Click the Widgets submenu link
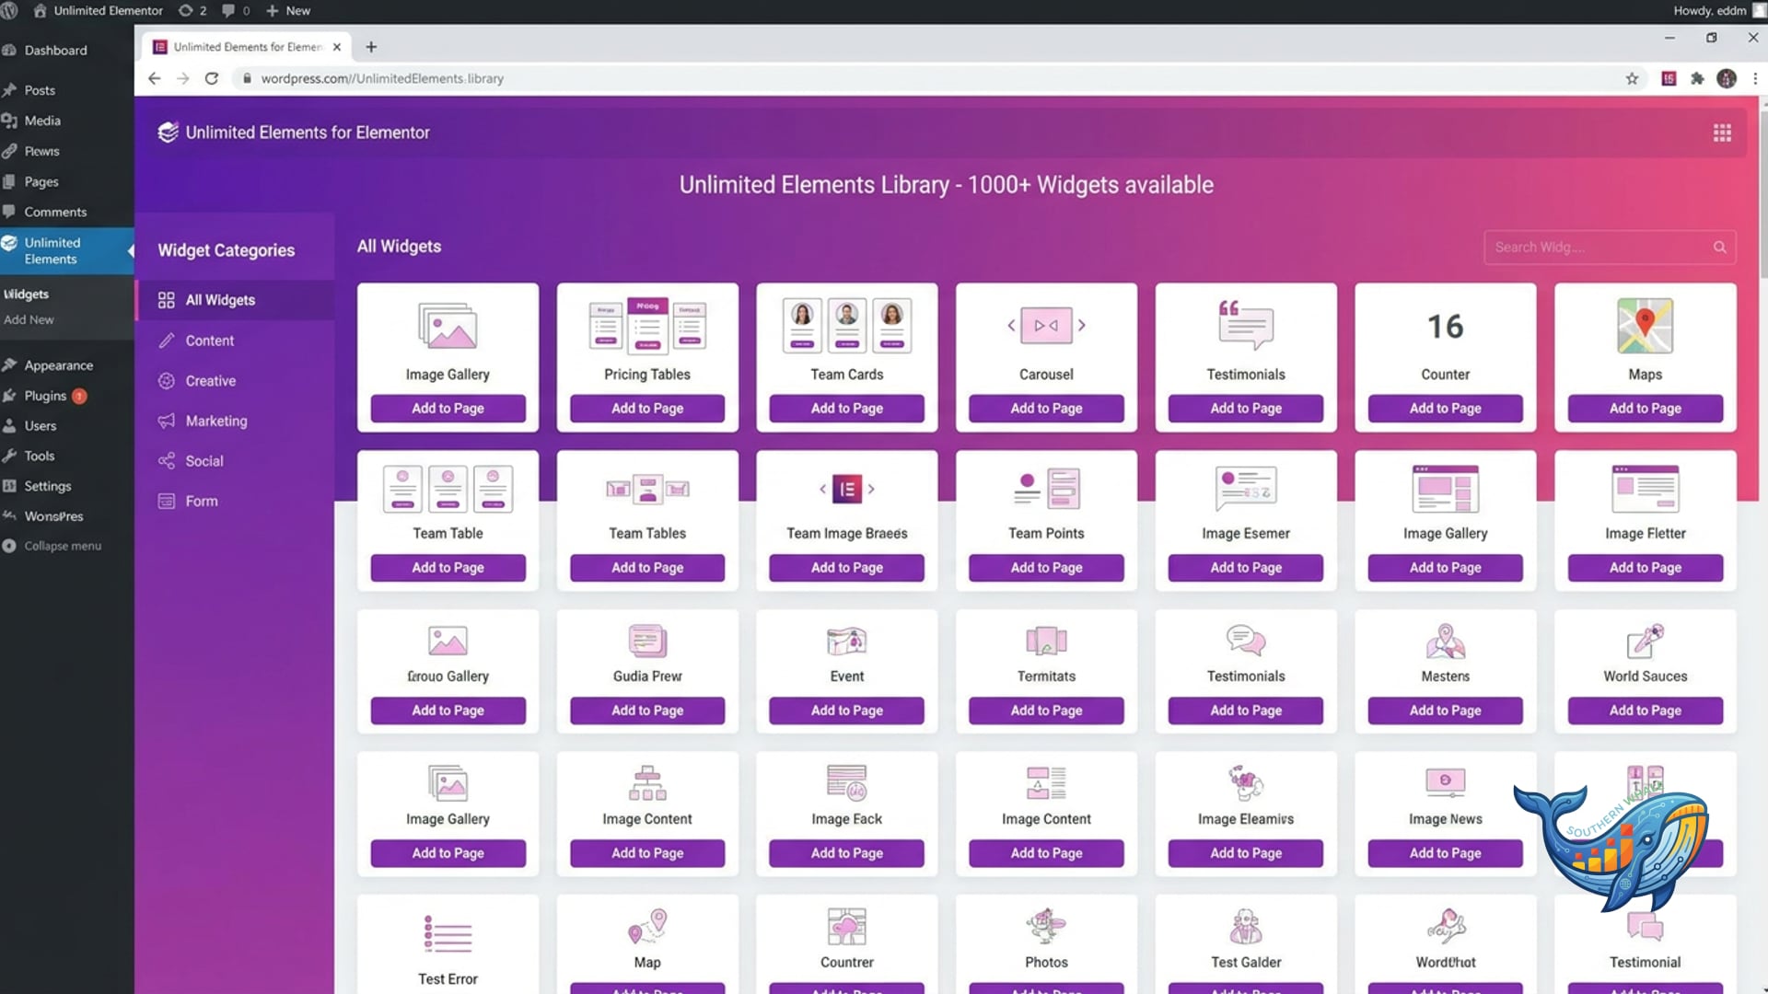 click(26, 295)
